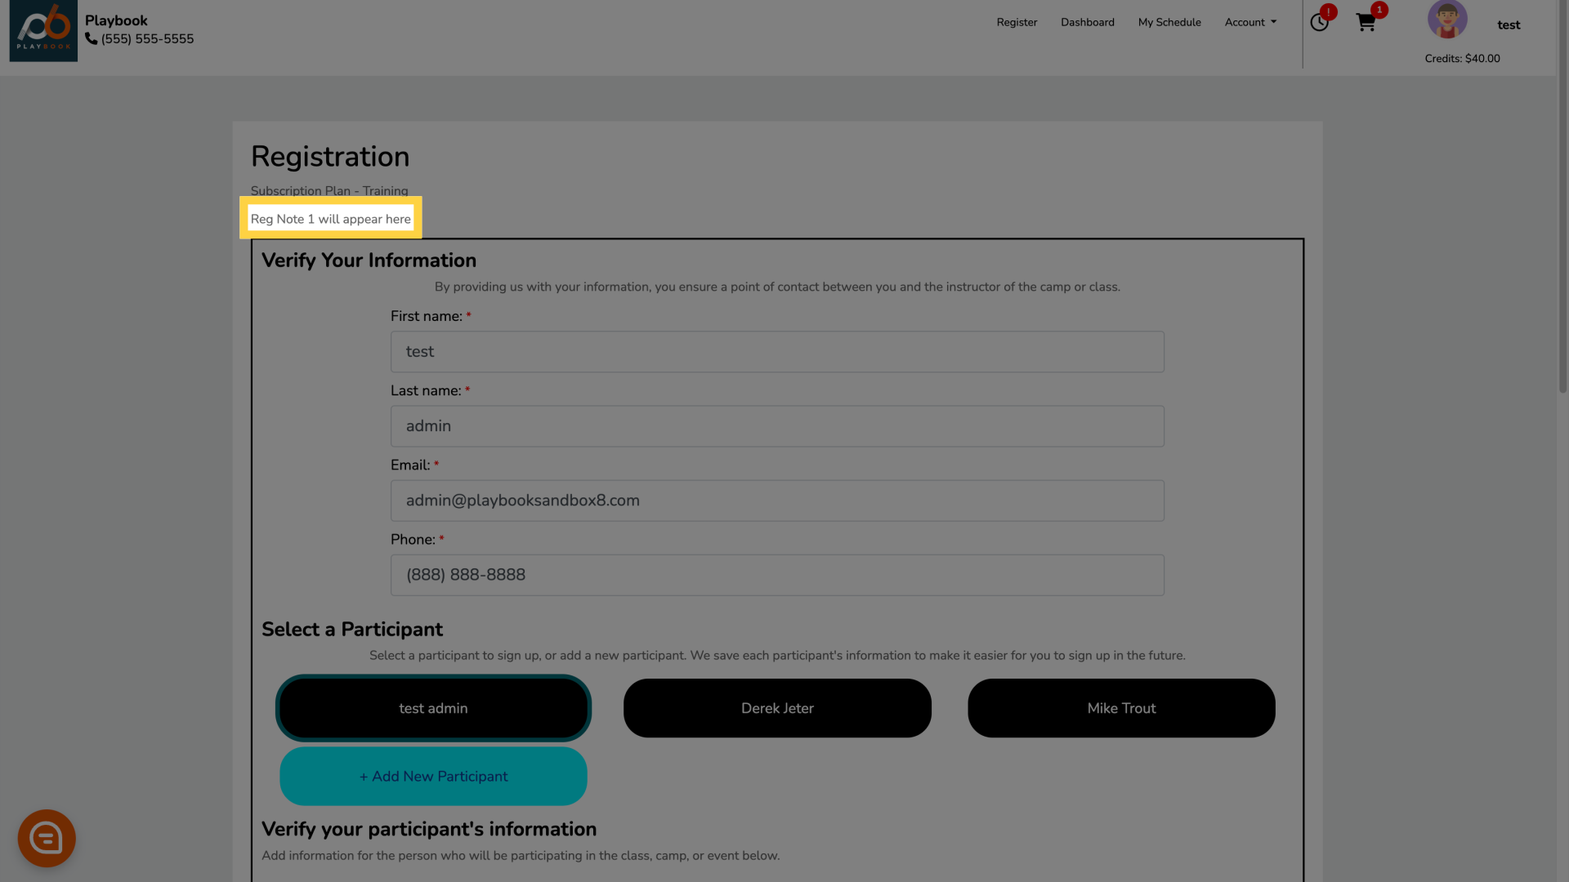The width and height of the screenshot is (1569, 882).
Task: Open the notifications bell icon
Action: point(1319,23)
